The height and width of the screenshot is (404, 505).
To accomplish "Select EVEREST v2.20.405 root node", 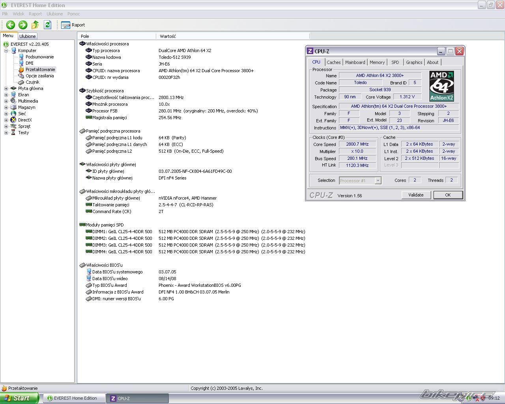I will (x=30, y=44).
